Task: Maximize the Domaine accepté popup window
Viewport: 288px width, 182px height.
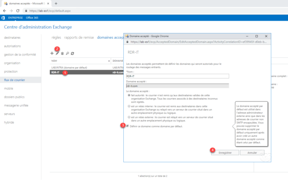Action: [x=257, y=36]
